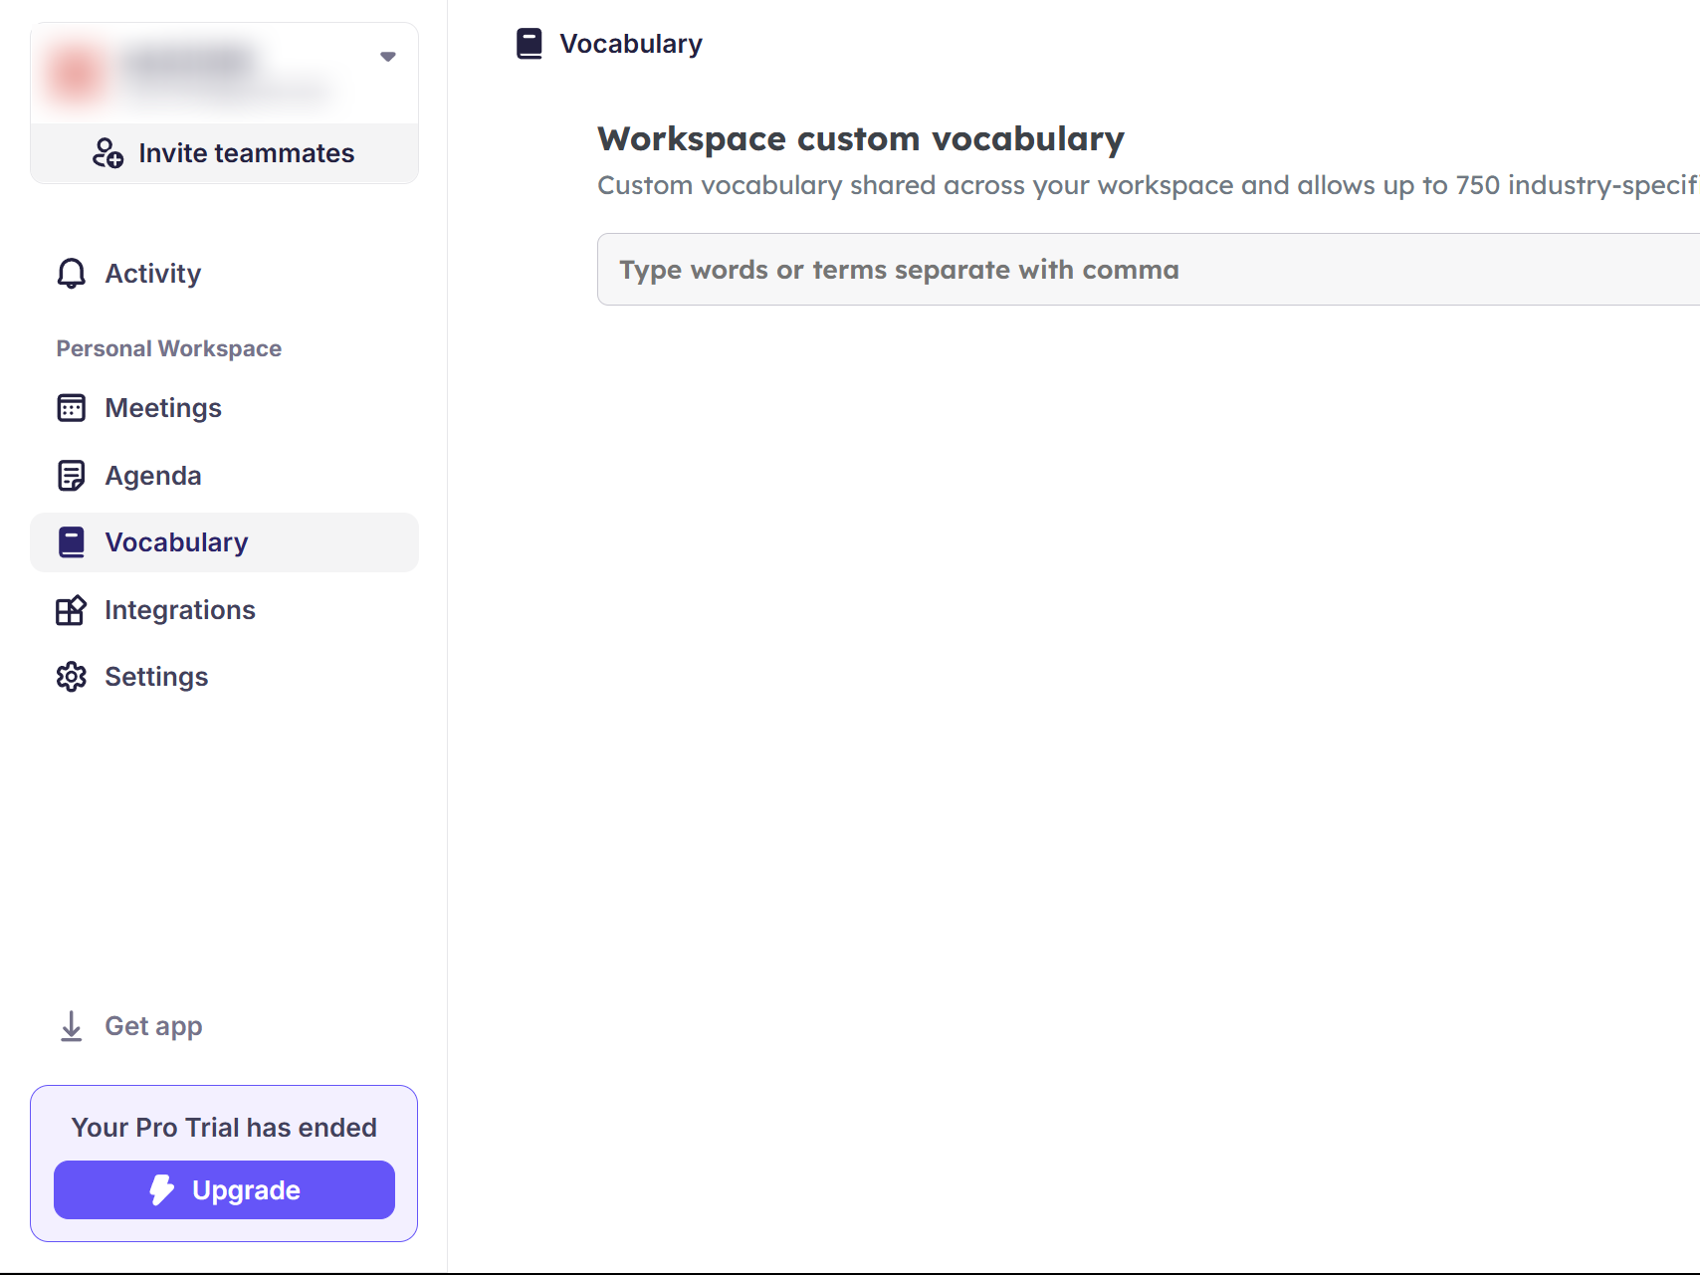Click the lightning bolt icon on Upgrade
1700x1275 pixels.
point(162,1189)
